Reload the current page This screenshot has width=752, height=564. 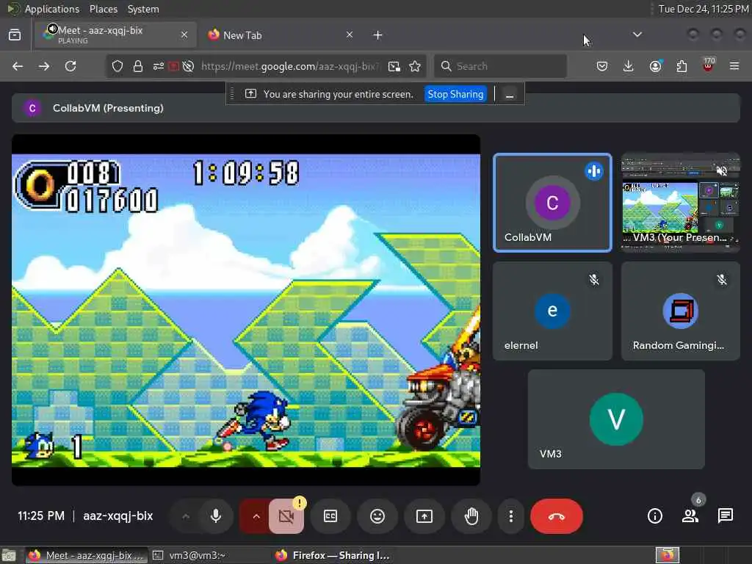tap(70, 66)
